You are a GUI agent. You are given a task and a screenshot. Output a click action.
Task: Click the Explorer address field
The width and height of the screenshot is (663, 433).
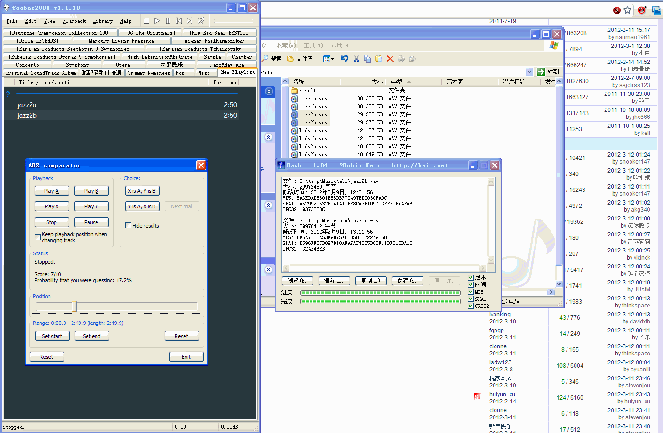(393, 72)
